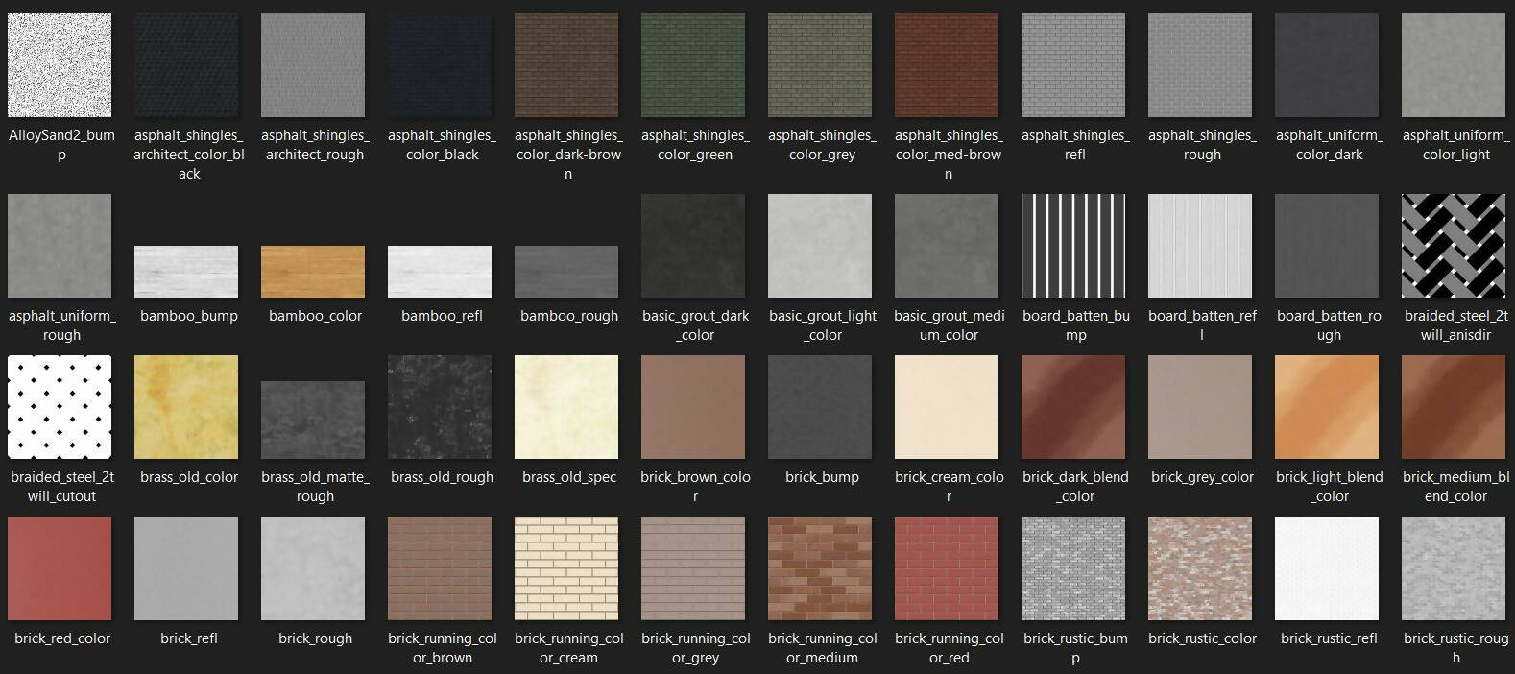Open the brick_running_color_red texture file
Image resolution: width=1515 pixels, height=674 pixels.
[x=947, y=568]
